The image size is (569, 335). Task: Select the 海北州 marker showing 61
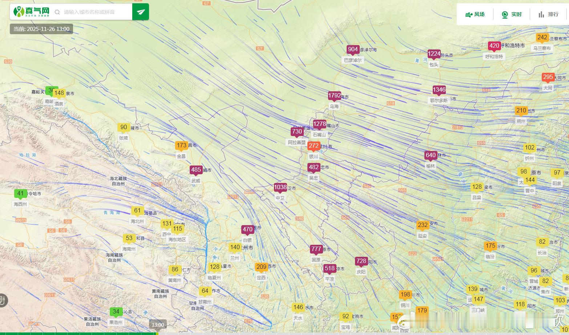[137, 211]
